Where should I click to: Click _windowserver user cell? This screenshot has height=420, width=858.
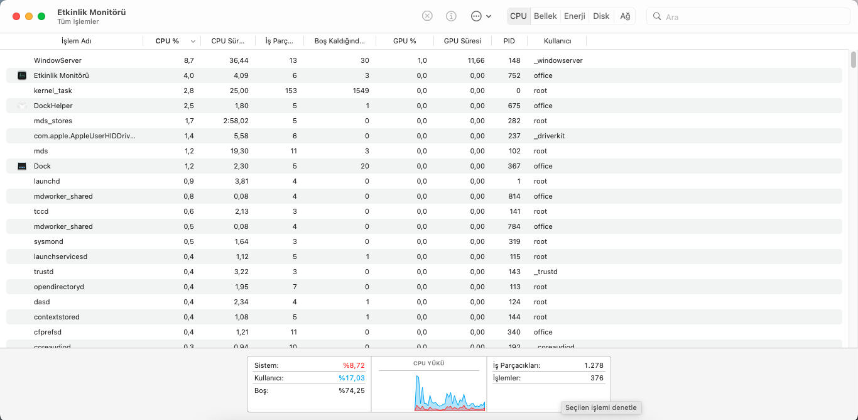pos(558,60)
